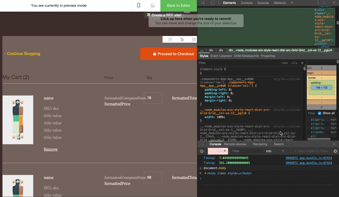This screenshot has height=197, width=339.
Task: Open the second VM46972 app.bundle.js:67424 link
Action: click(x=309, y=163)
